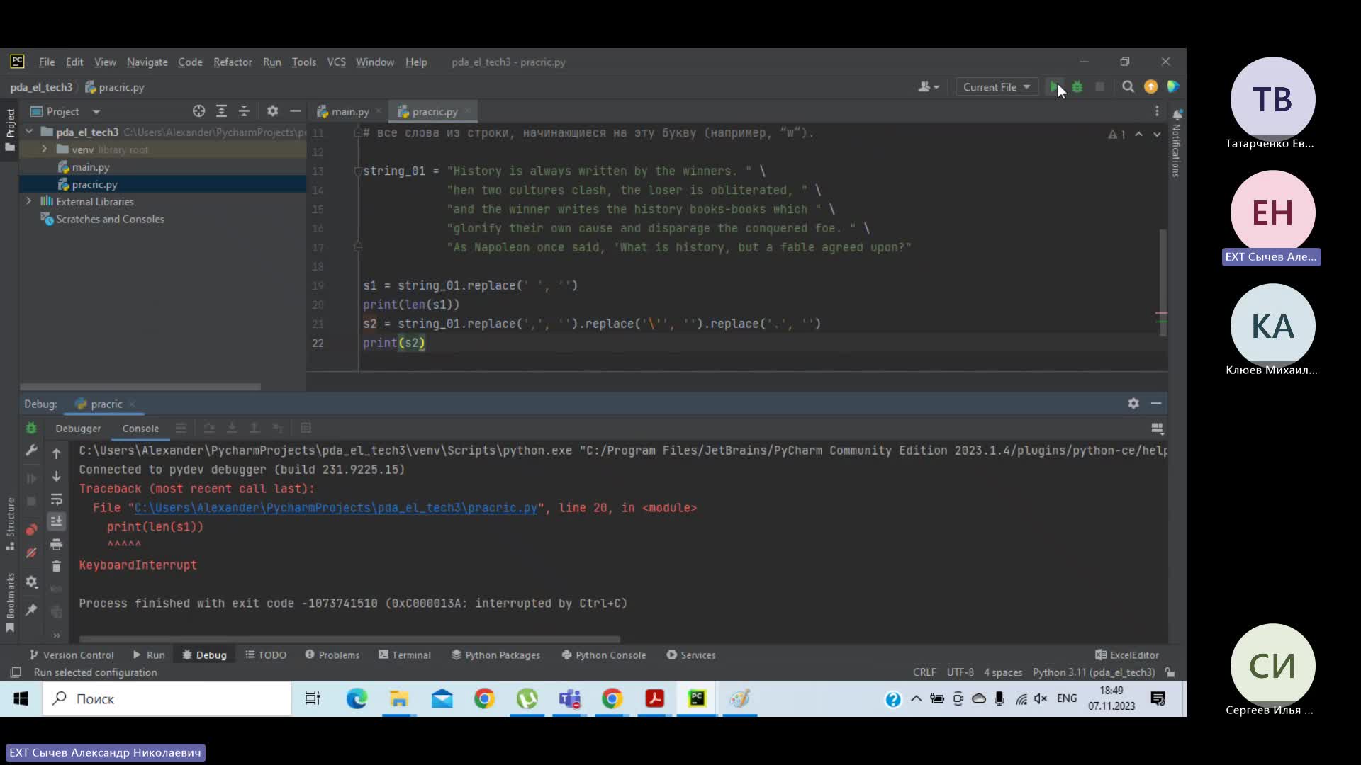Viewport: 1361px width, 765px height.
Task: Close the pracric debug session tab
Action: (132, 404)
